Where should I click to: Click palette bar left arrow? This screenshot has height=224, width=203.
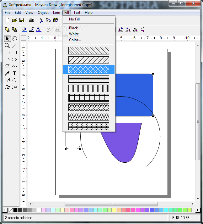tap(5, 210)
